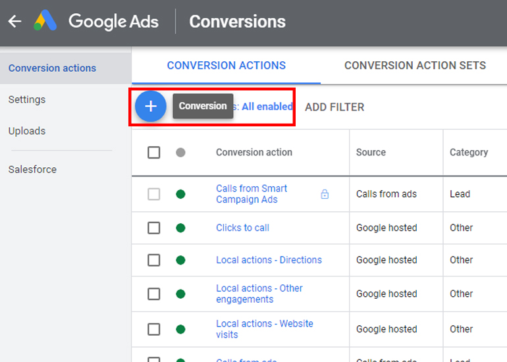The width and height of the screenshot is (507, 362).
Task: Sort by the Category column header
Action: click(x=469, y=152)
